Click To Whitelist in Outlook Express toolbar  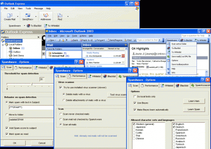[x=52, y=26]
